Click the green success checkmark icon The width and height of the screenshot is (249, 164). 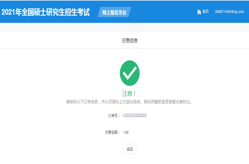(130, 73)
